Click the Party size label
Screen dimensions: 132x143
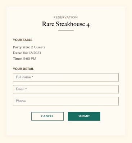point(22,47)
